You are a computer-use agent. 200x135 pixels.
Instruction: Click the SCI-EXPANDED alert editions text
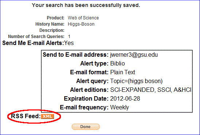(x=132, y=90)
